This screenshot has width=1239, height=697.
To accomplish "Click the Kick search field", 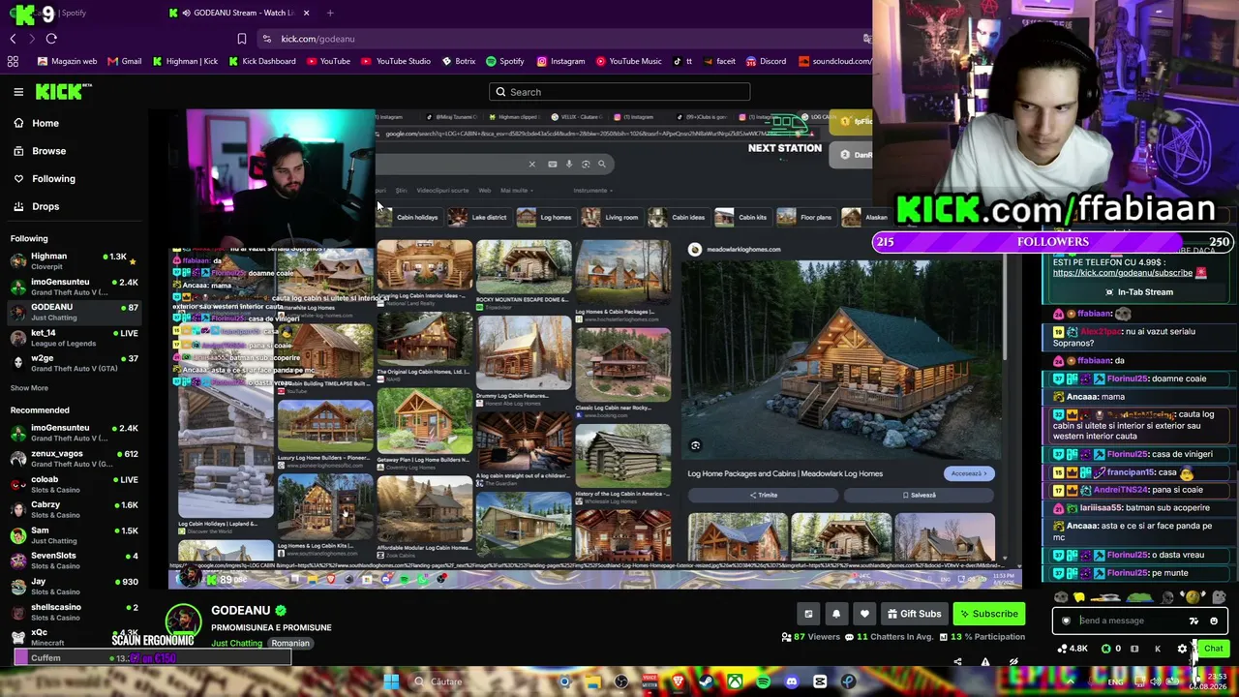I will [x=619, y=92].
